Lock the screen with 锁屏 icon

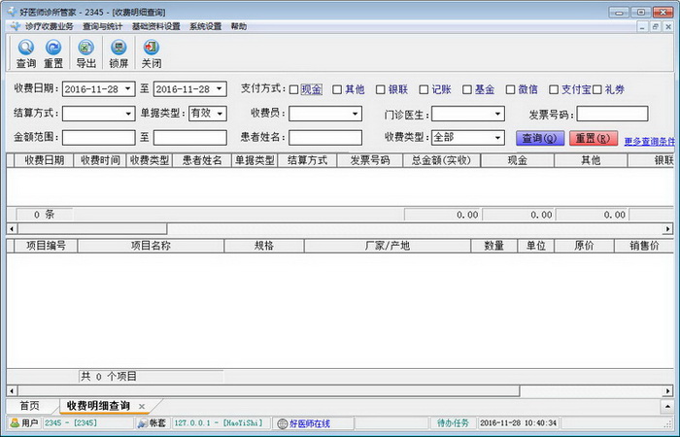click(119, 48)
